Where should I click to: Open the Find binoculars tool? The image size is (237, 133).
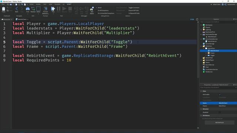click(28, 9)
